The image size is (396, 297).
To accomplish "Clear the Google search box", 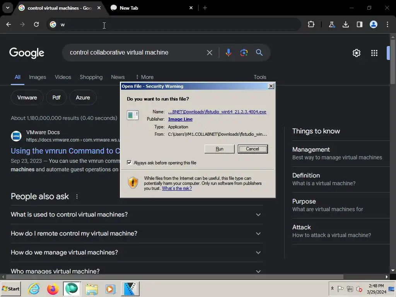I will click(209, 53).
